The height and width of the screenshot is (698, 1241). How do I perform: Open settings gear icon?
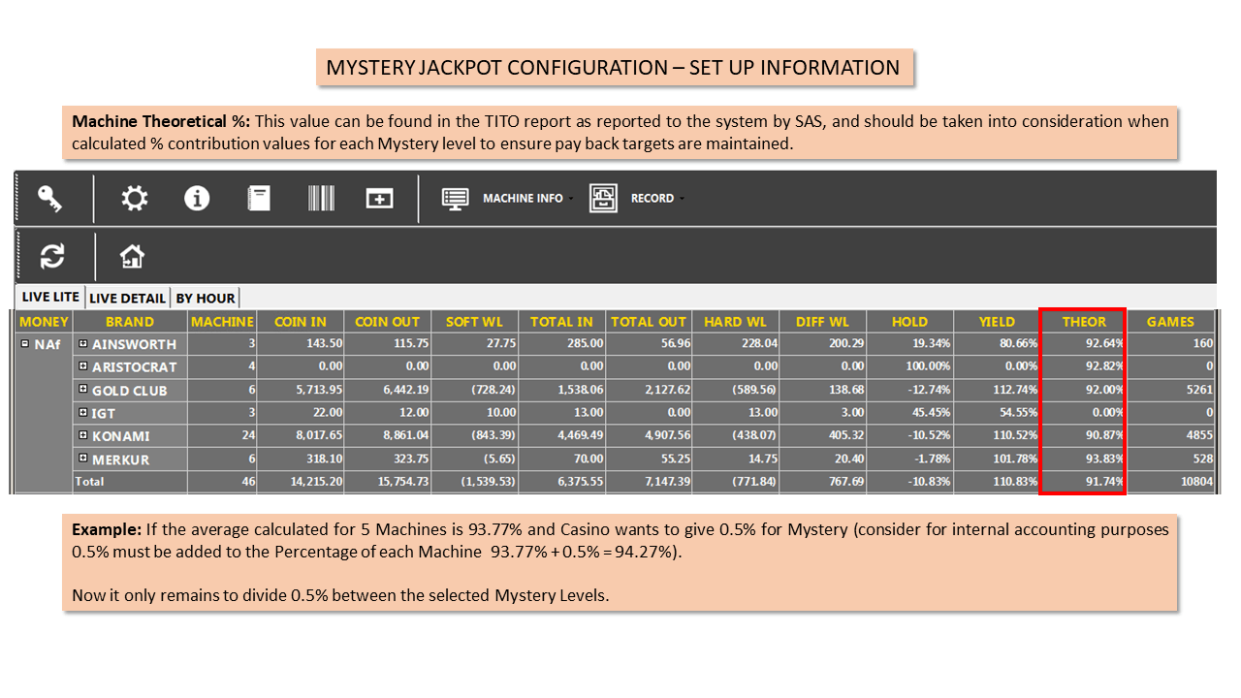point(134,199)
